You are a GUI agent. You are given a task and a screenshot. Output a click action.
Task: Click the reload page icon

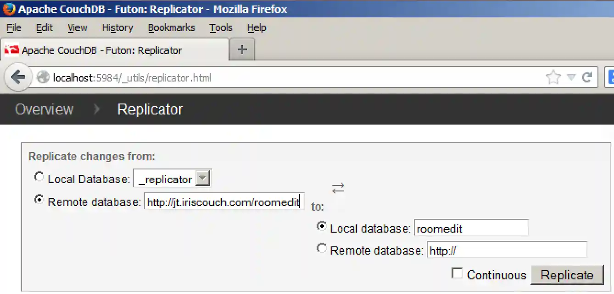coord(588,77)
